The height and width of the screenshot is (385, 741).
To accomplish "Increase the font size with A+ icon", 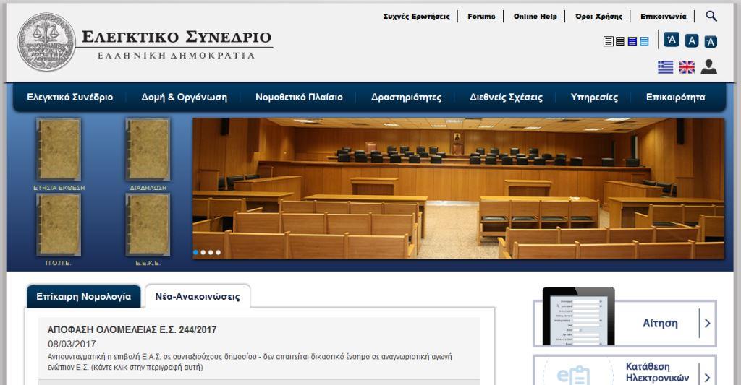I will [671, 40].
